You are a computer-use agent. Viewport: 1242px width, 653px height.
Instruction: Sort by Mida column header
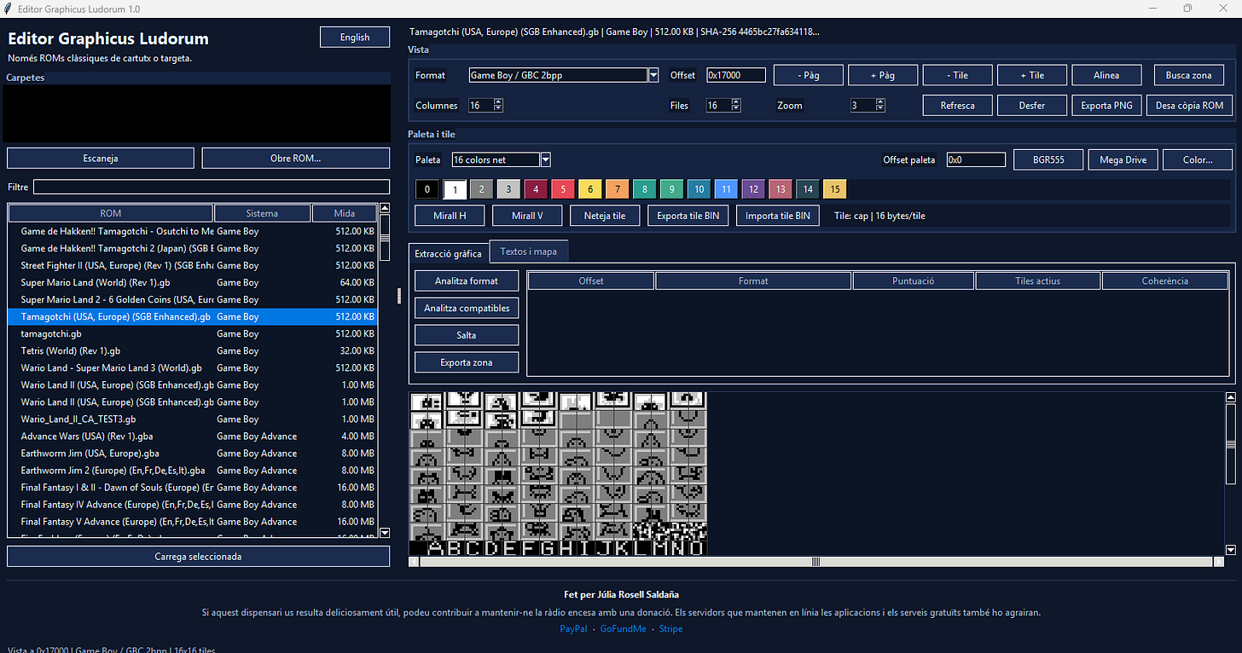pos(345,213)
